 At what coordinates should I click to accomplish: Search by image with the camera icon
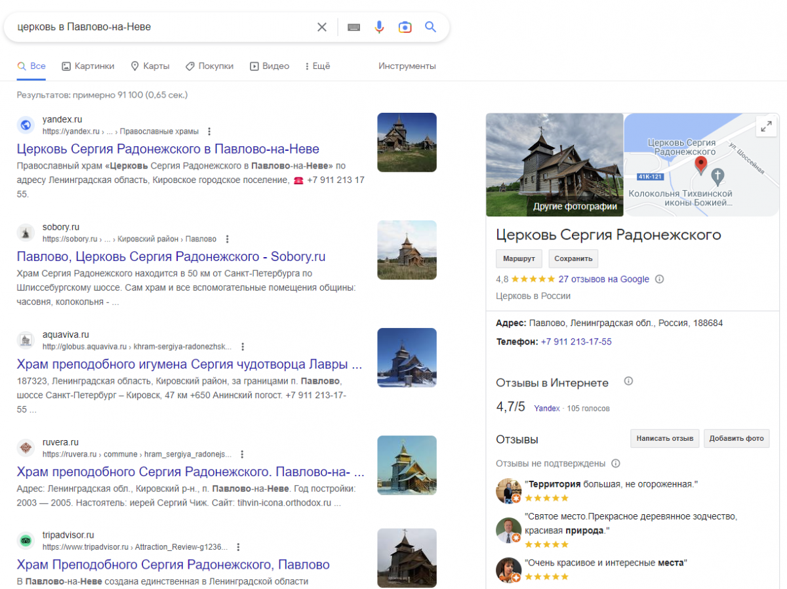pos(405,27)
